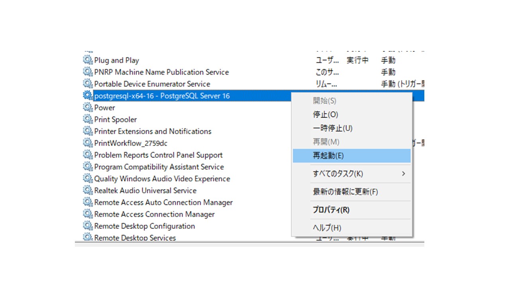This screenshot has width=510, height=287.
Task: Click 手動 (トリガー startup type of Portable Device Enumerator
Action: point(402,84)
